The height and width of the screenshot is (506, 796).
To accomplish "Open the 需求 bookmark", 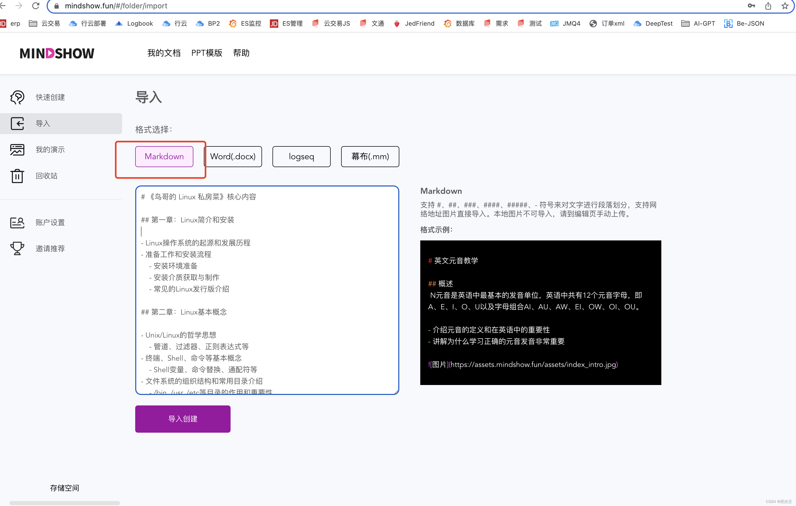I will tap(496, 24).
